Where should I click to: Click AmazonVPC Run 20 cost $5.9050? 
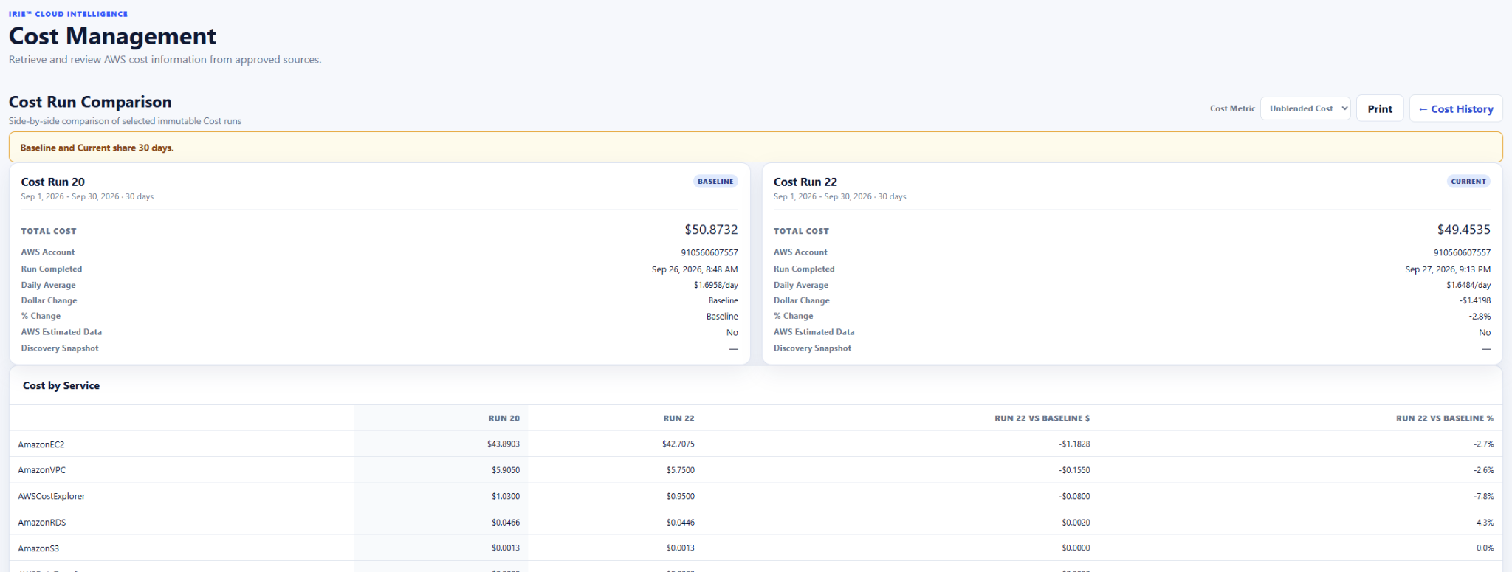pyautogui.click(x=506, y=470)
